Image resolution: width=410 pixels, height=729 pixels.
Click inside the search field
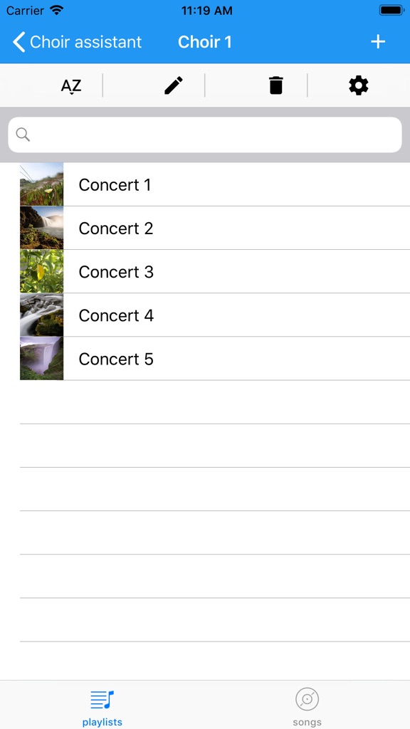pos(205,134)
